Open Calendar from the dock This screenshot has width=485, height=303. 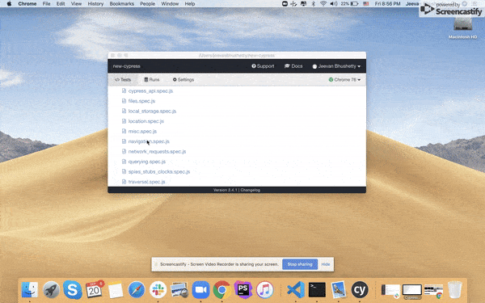[94, 290]
